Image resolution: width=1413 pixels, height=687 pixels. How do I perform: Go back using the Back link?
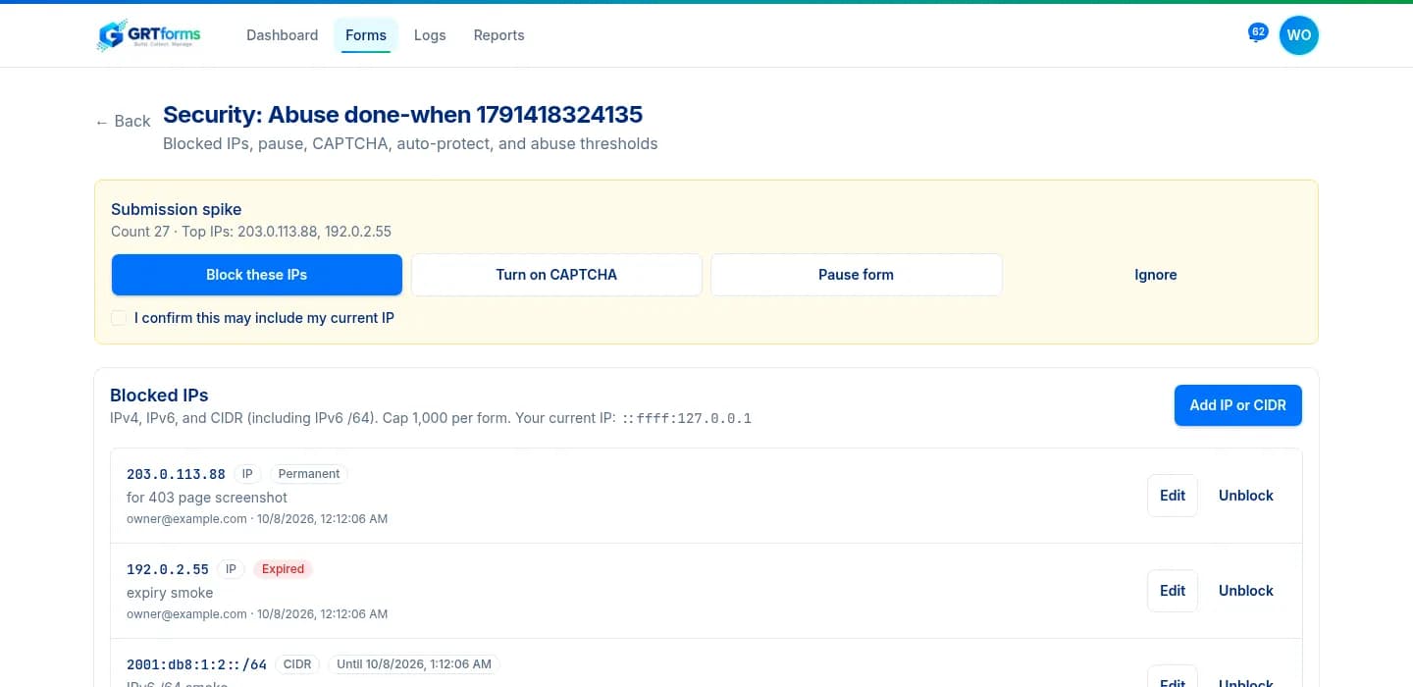coord(123,121)
